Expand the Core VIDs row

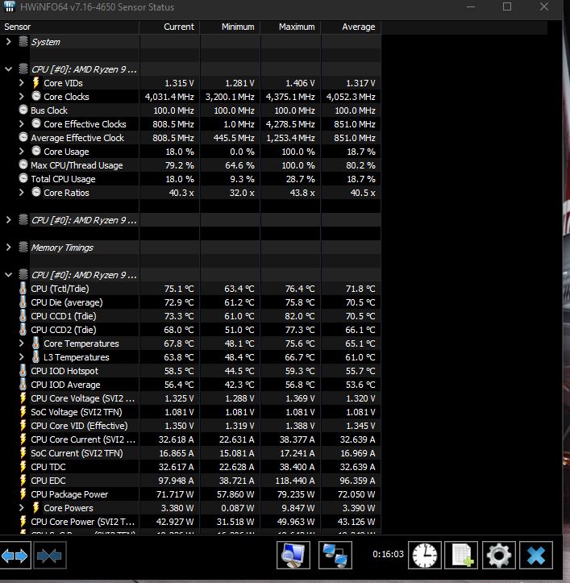click(22, 83)
